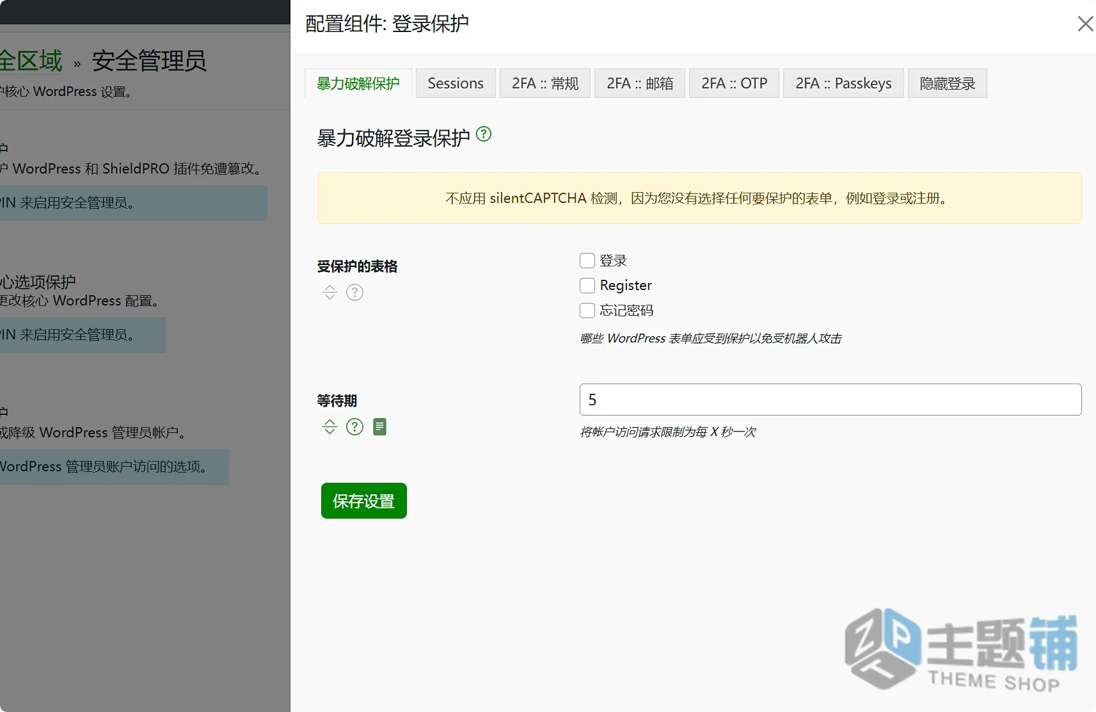
Task: Click the 暴力破解登录保护 section heading
Action: (393, 138)
